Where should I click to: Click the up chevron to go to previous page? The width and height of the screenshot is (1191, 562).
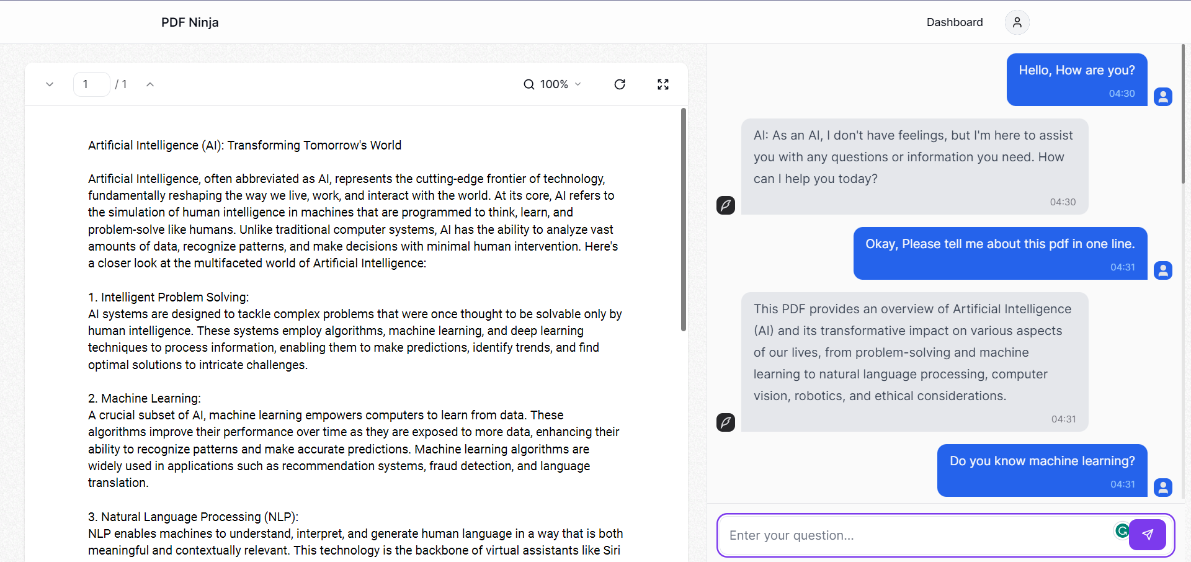pyautogui.click(x=149, y=84)
